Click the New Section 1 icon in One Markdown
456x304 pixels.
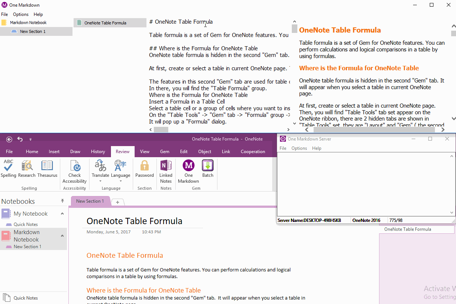(x=14, y=31)
